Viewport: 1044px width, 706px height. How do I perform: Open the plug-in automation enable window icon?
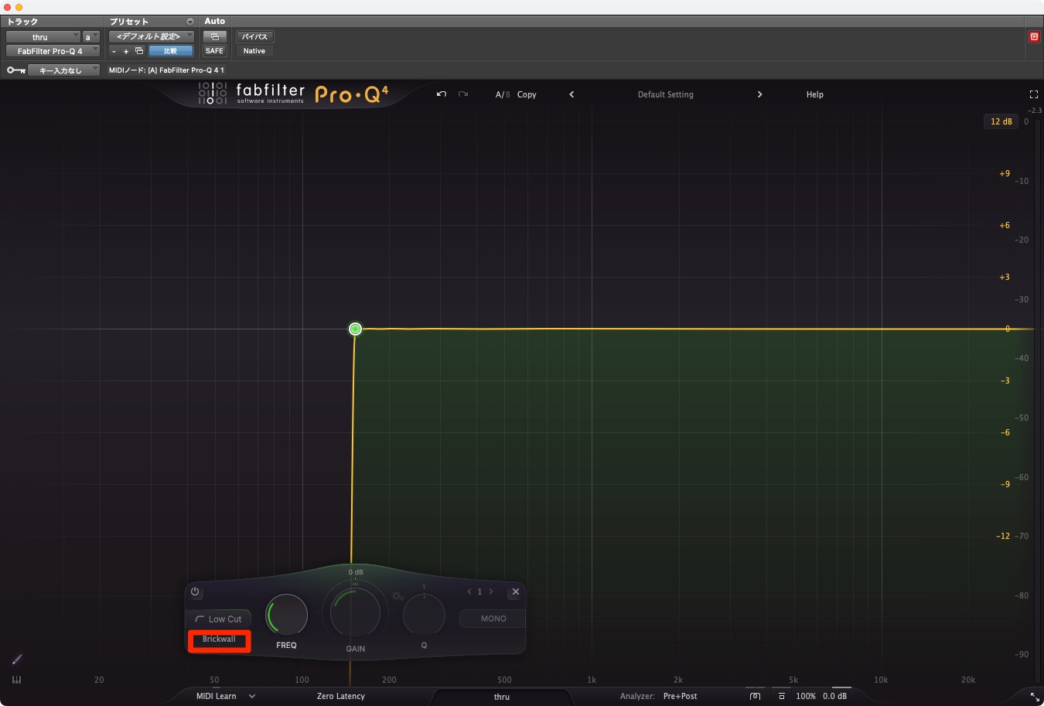[214, 36]
